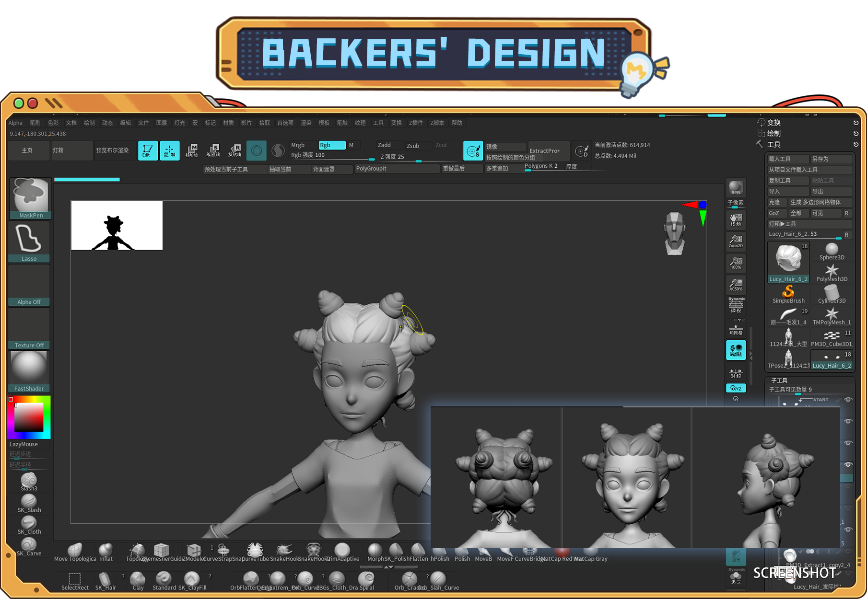This screenshot has height=599, width=867.
Task: Select the ZModeler brush
Action: click(194, 553)
